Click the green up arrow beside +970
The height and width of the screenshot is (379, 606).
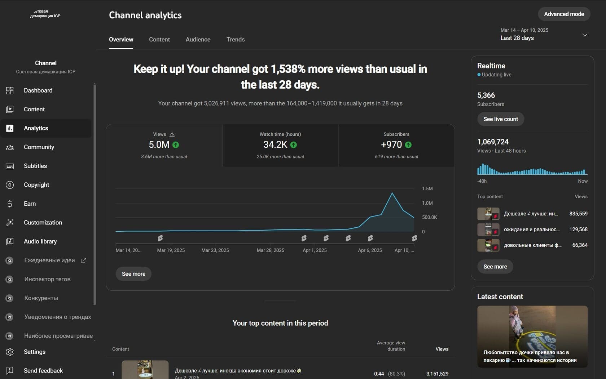pyautogui.click(x=408, y=145)
